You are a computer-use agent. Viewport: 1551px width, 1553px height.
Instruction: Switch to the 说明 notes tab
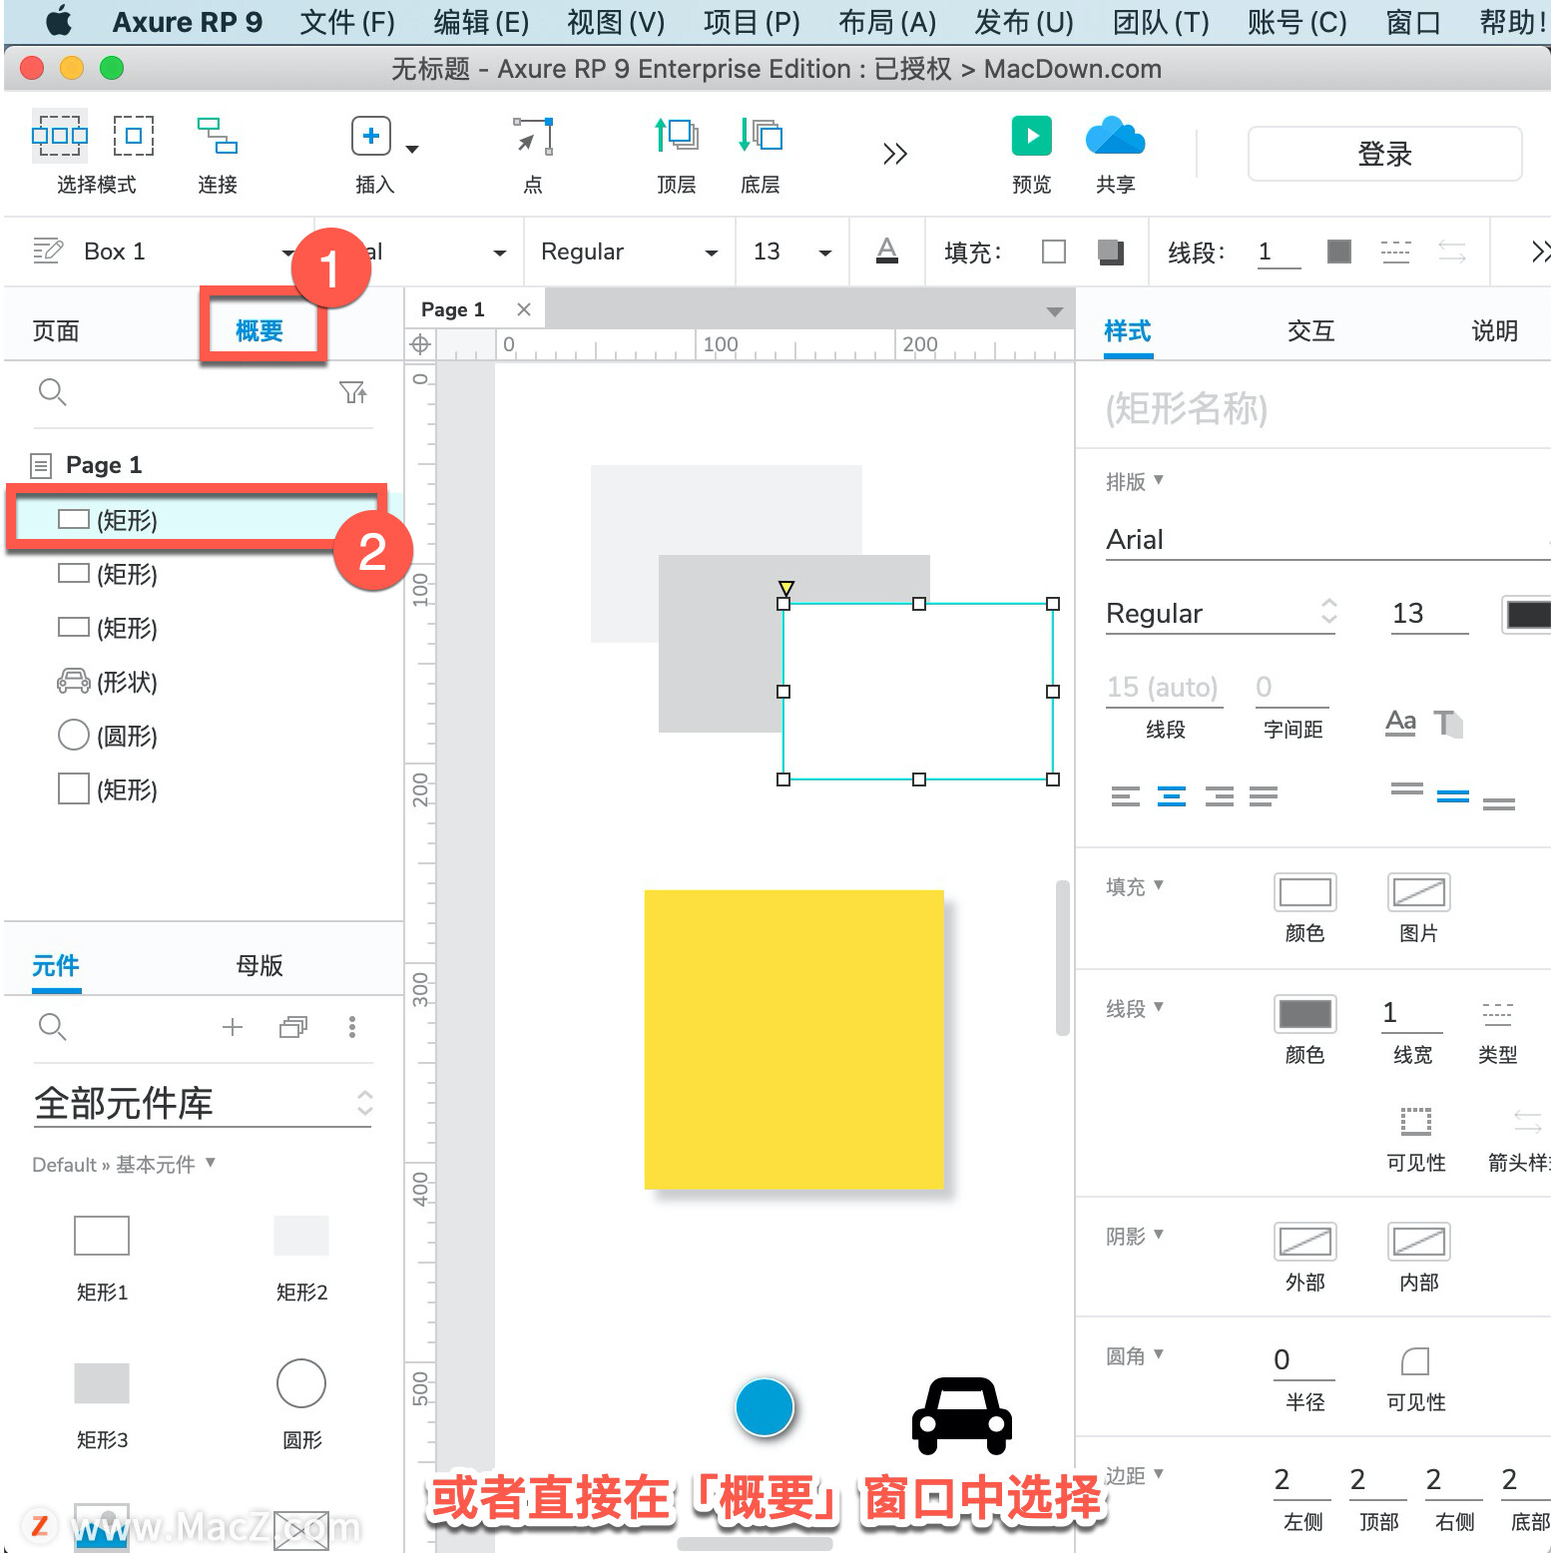click(1494, 330)
